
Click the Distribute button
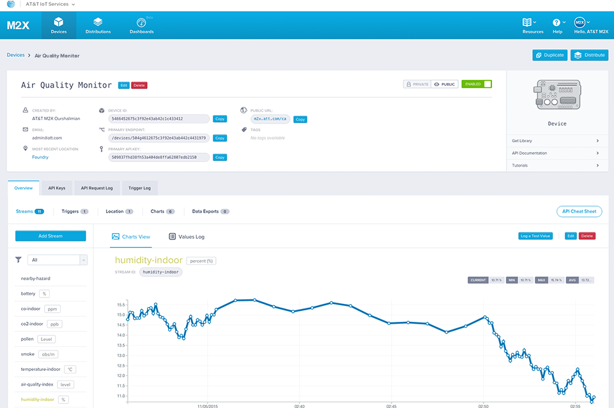tap(589, 55)
